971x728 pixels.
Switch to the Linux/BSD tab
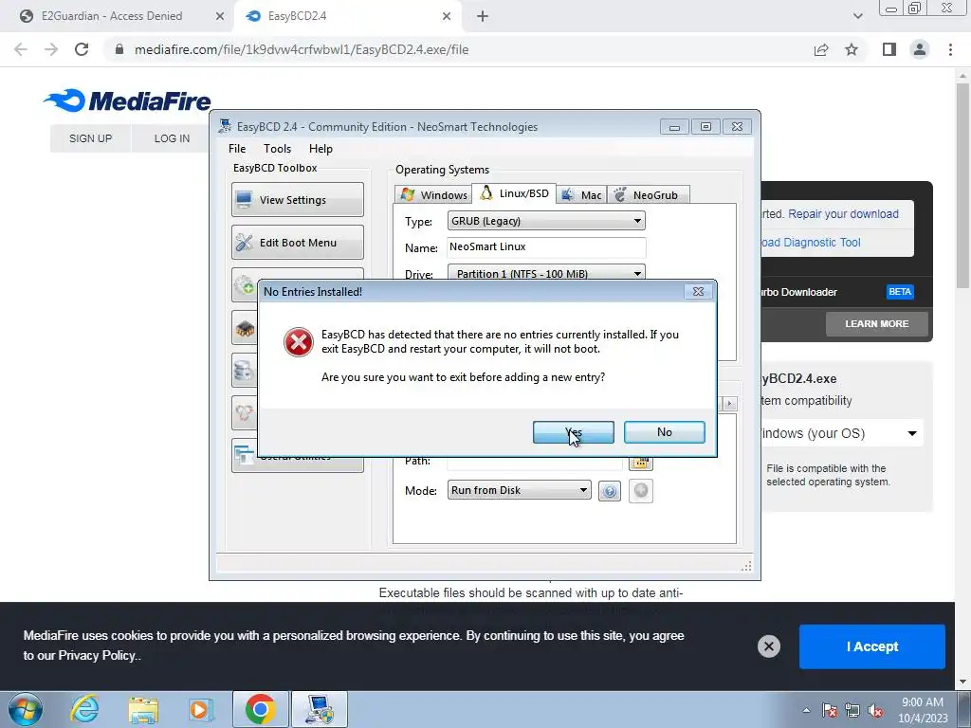(514, 193)
